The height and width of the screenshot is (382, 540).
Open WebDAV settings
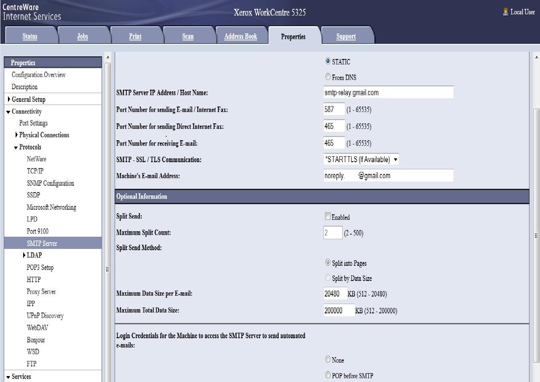(x=38, y=327)
